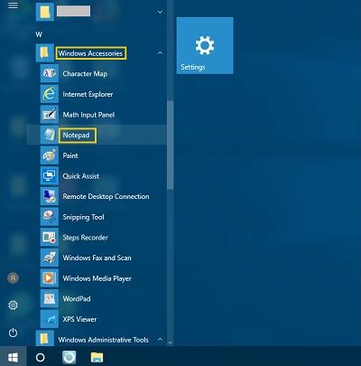Click the XPS Viewer icon
Image resolution: width=361 pixels, height=366 pixels.
click(x=50, y=319)
